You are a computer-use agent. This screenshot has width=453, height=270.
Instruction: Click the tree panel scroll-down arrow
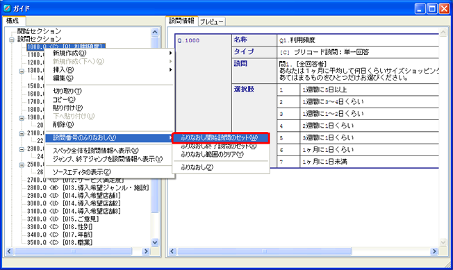(x=155, y=243)
